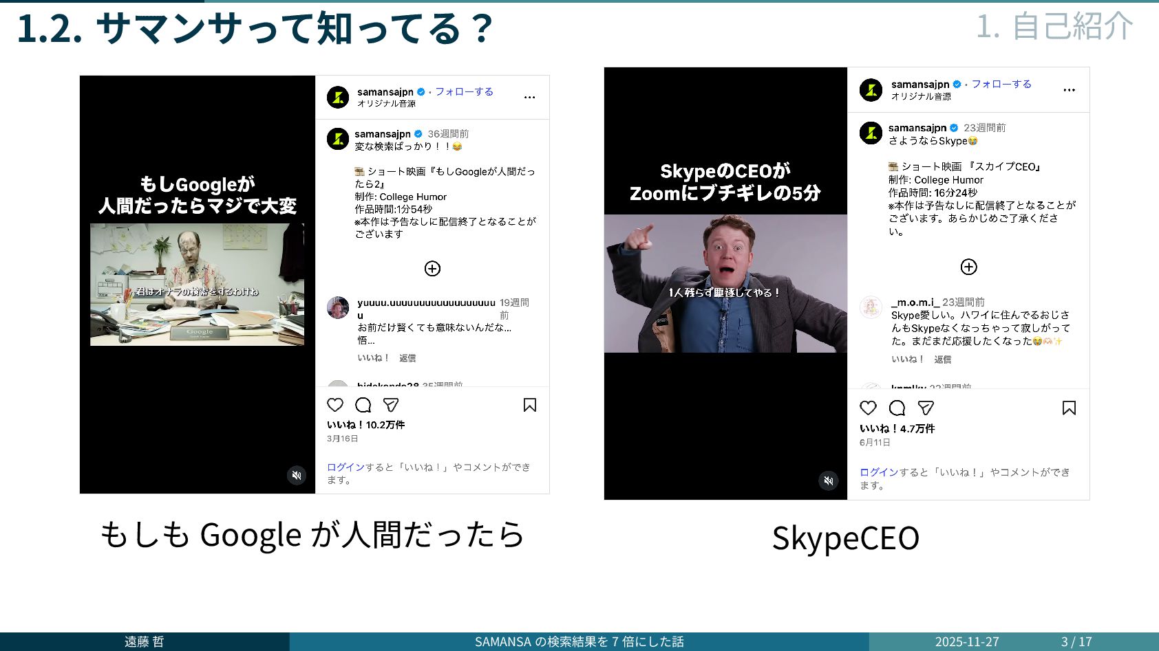Select the text 作品時間:1分54秒

point(394,209)
